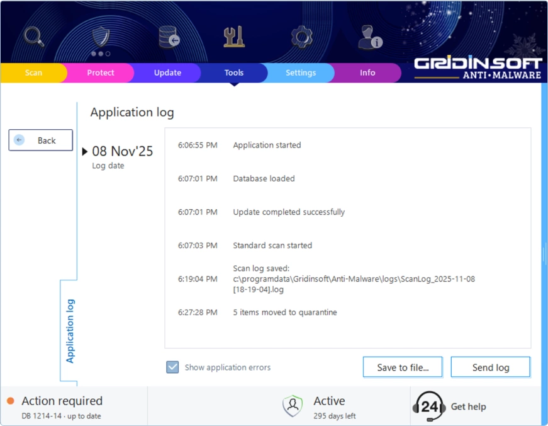The image size is (548, 426).
Task: Toggle the Show application errors checkbox
Action: 172,366
